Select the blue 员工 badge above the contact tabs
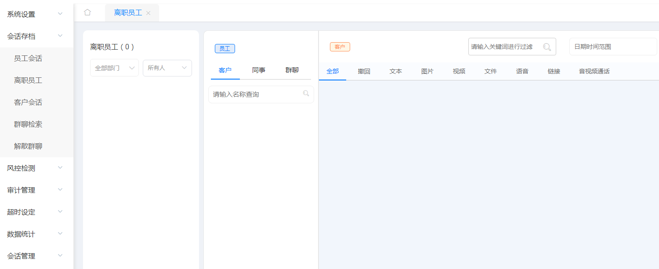The image size is (659, 269). point(224,48)
